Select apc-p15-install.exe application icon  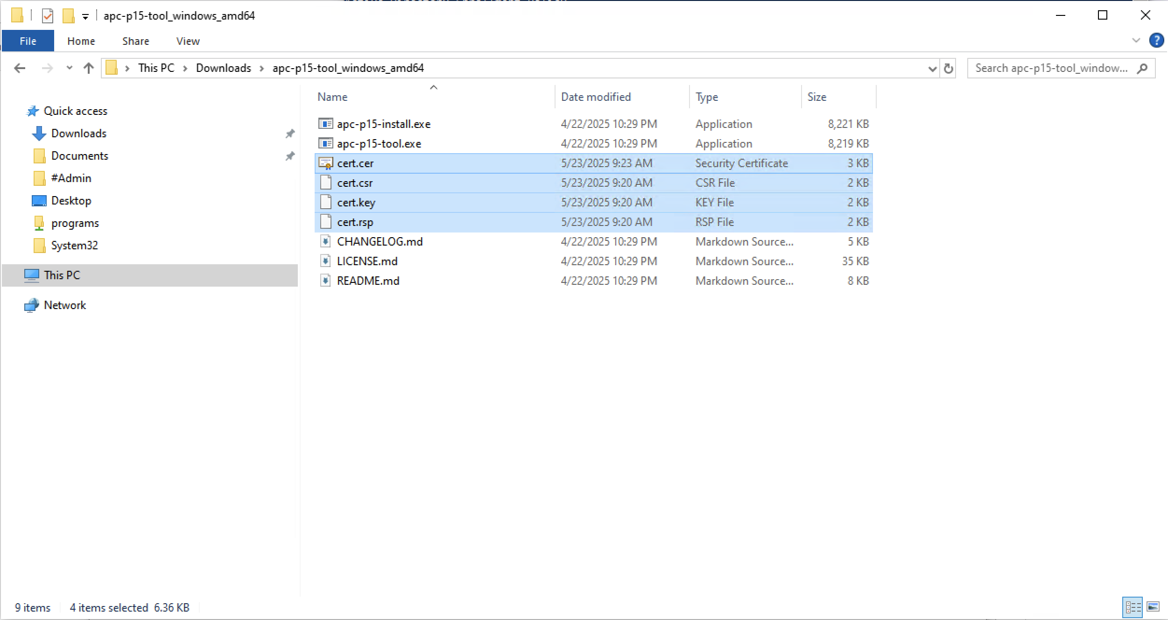click(x=325, y=124)
